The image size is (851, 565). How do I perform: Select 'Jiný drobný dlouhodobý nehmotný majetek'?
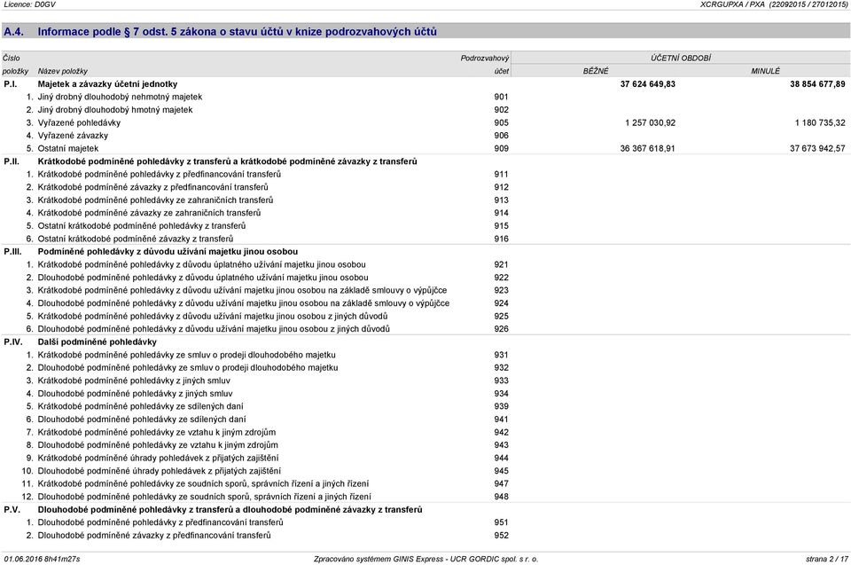[x=120, y=97]
